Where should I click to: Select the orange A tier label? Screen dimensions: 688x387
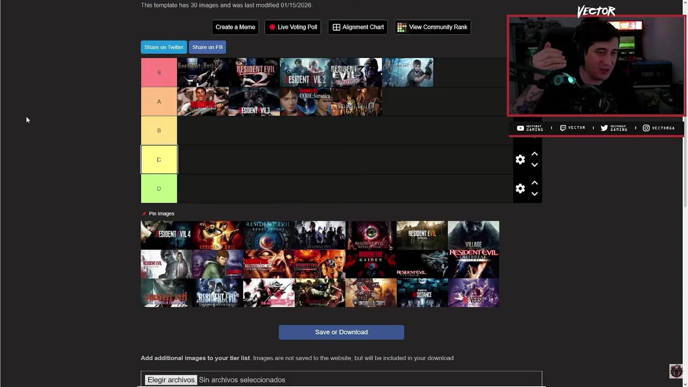coord(159,102)
